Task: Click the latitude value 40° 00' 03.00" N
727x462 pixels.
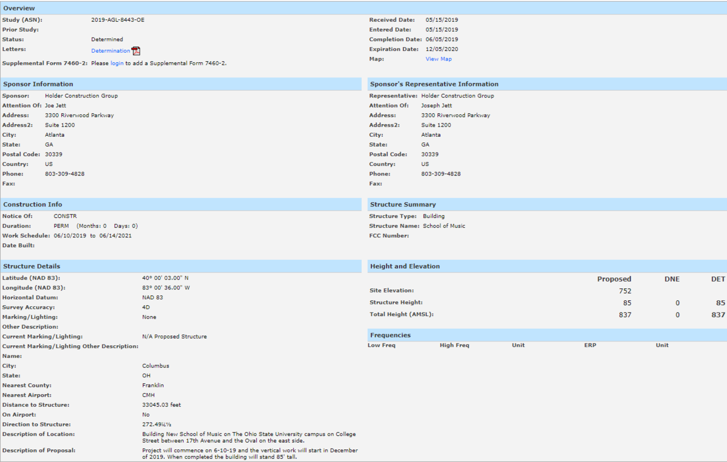Action: [x=166, y=278]
